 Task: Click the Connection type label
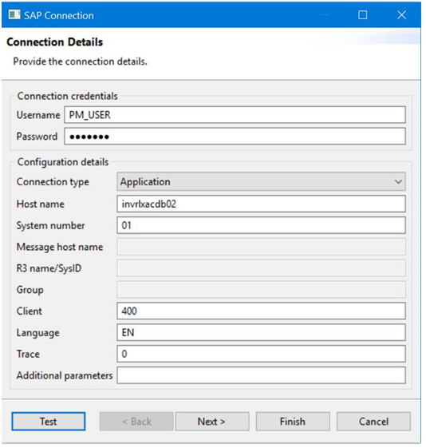(53, 182)
